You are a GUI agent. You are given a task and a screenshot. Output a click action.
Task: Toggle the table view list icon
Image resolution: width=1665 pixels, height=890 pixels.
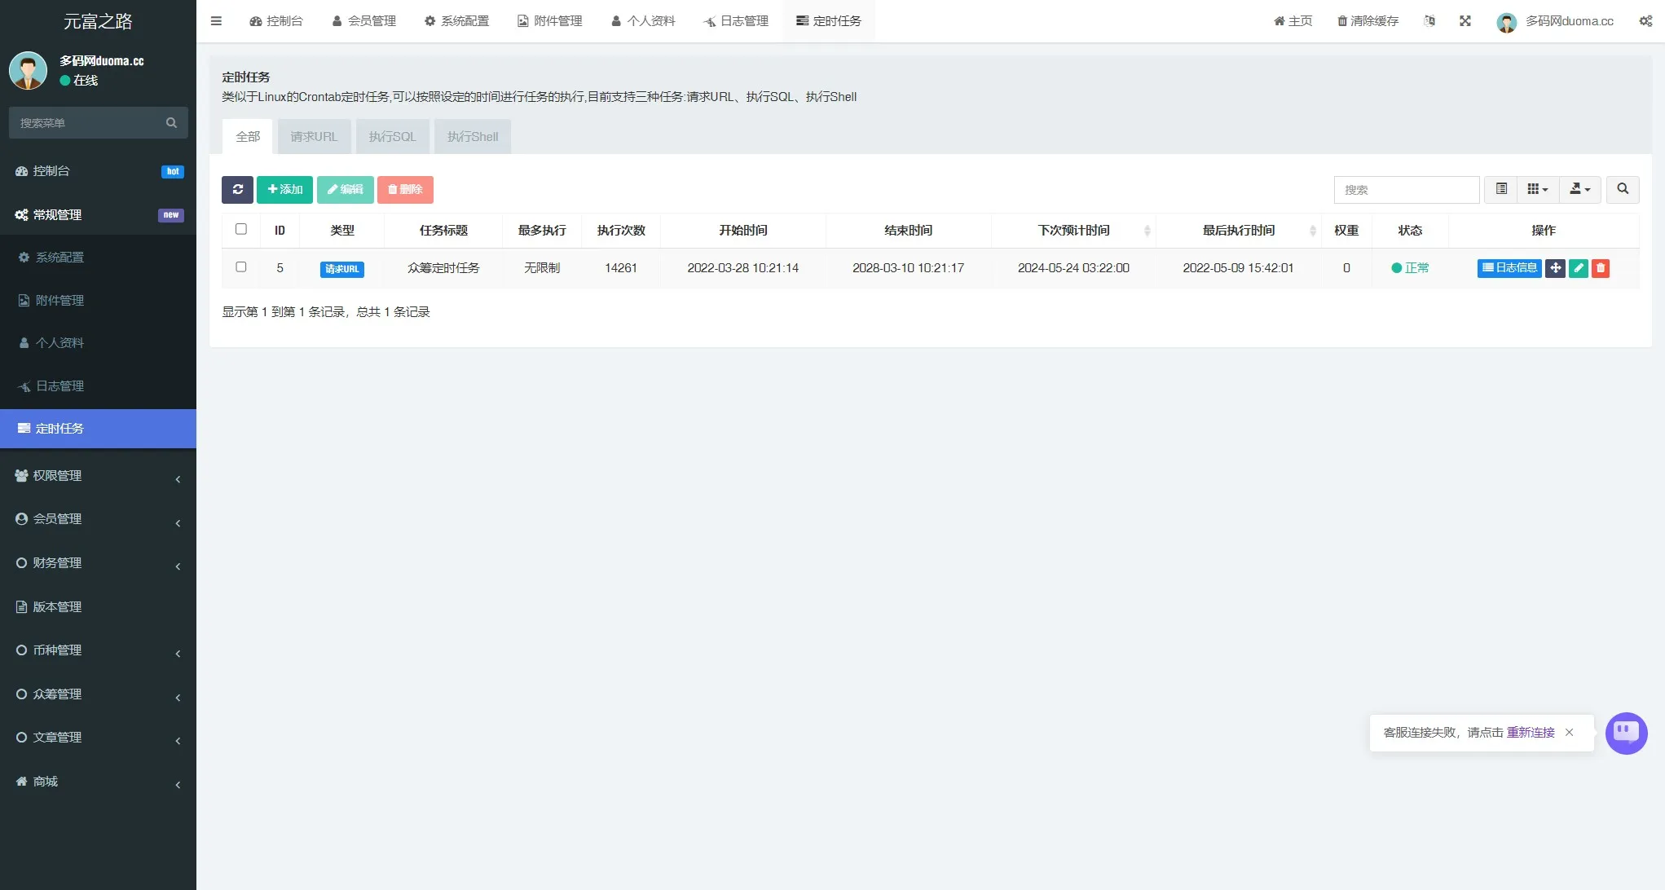click(x=1501, y=189)
